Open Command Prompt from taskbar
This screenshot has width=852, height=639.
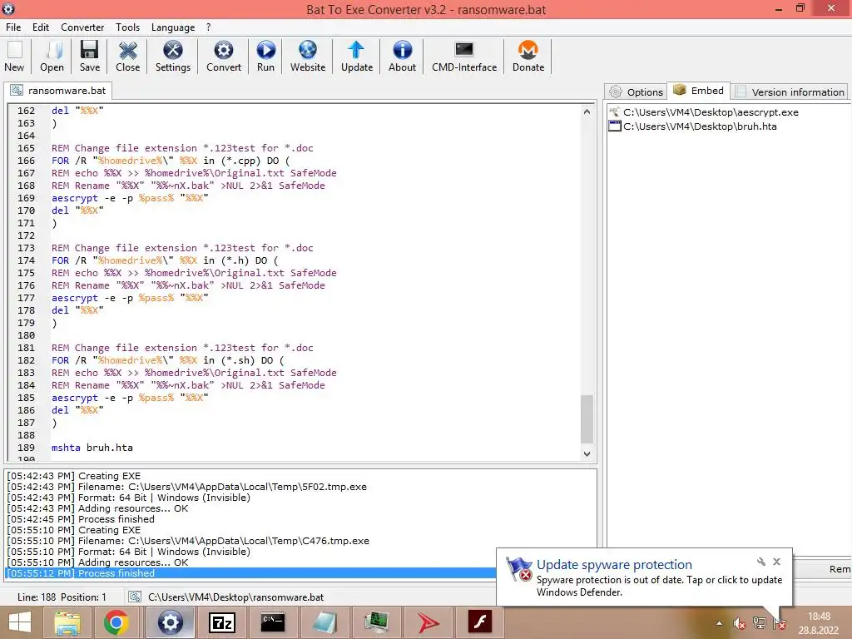[x=273, y=622]
